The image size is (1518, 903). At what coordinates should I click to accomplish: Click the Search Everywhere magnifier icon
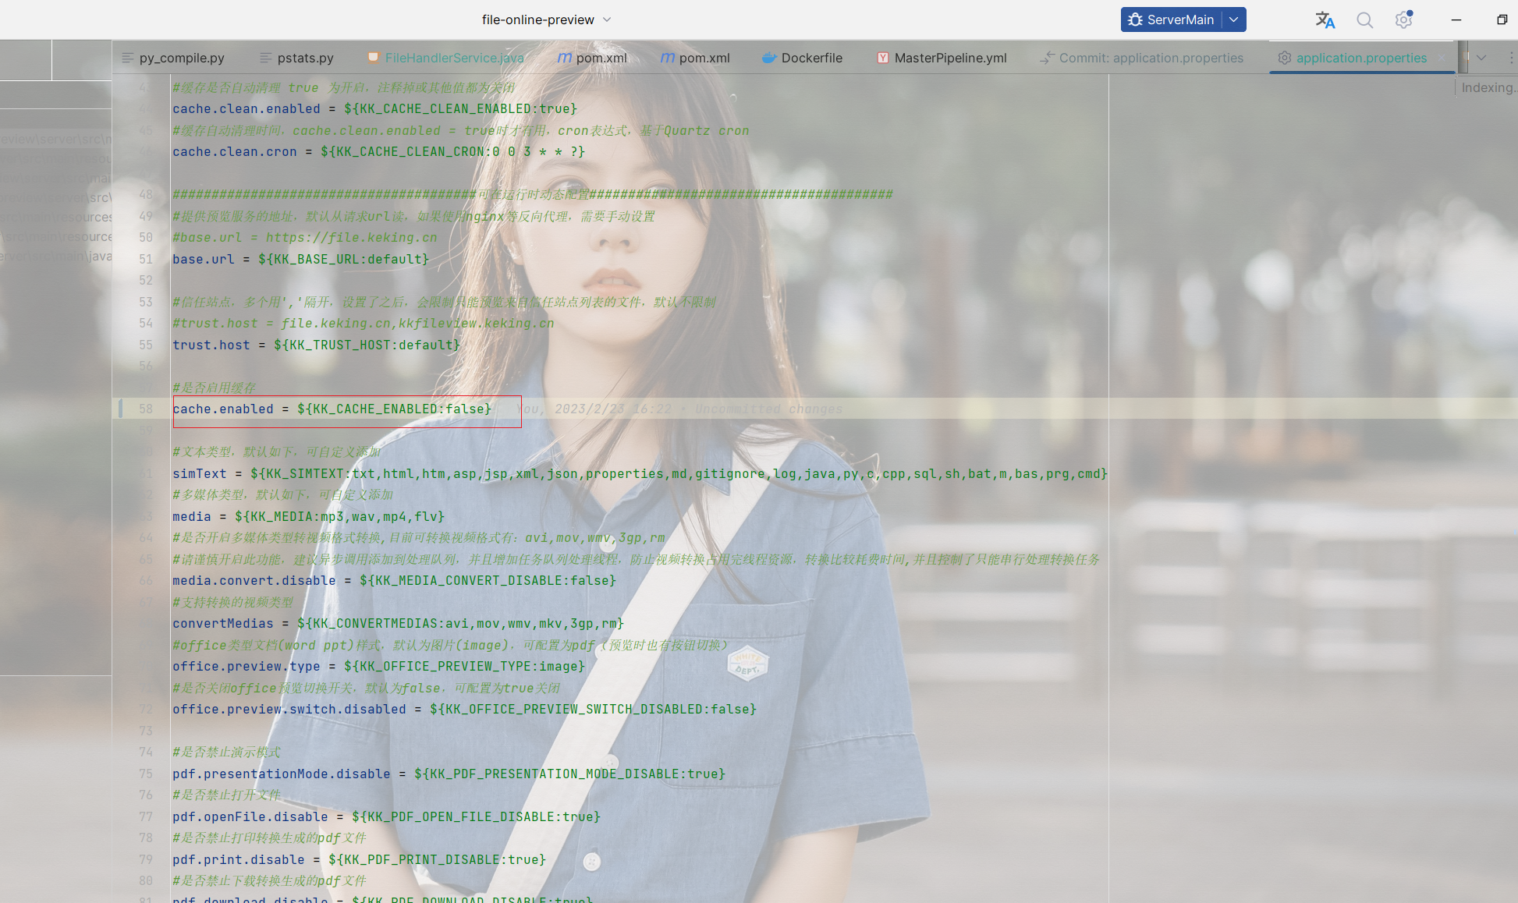tap(1364, 20)
